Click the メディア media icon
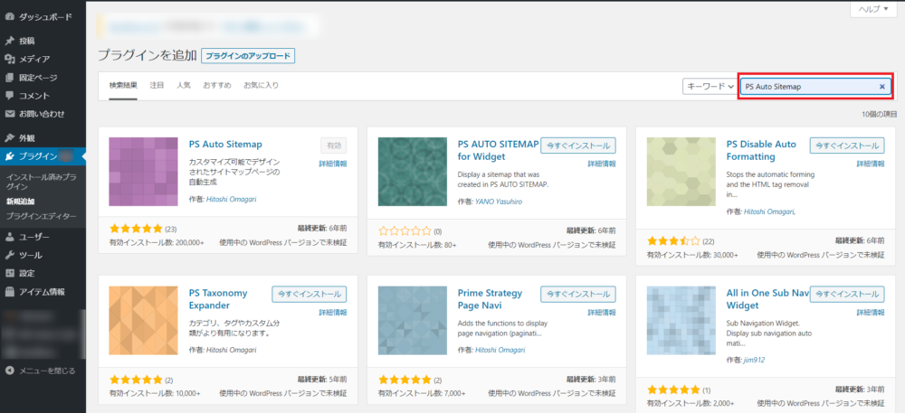905x413 pixels. (9, 59)
